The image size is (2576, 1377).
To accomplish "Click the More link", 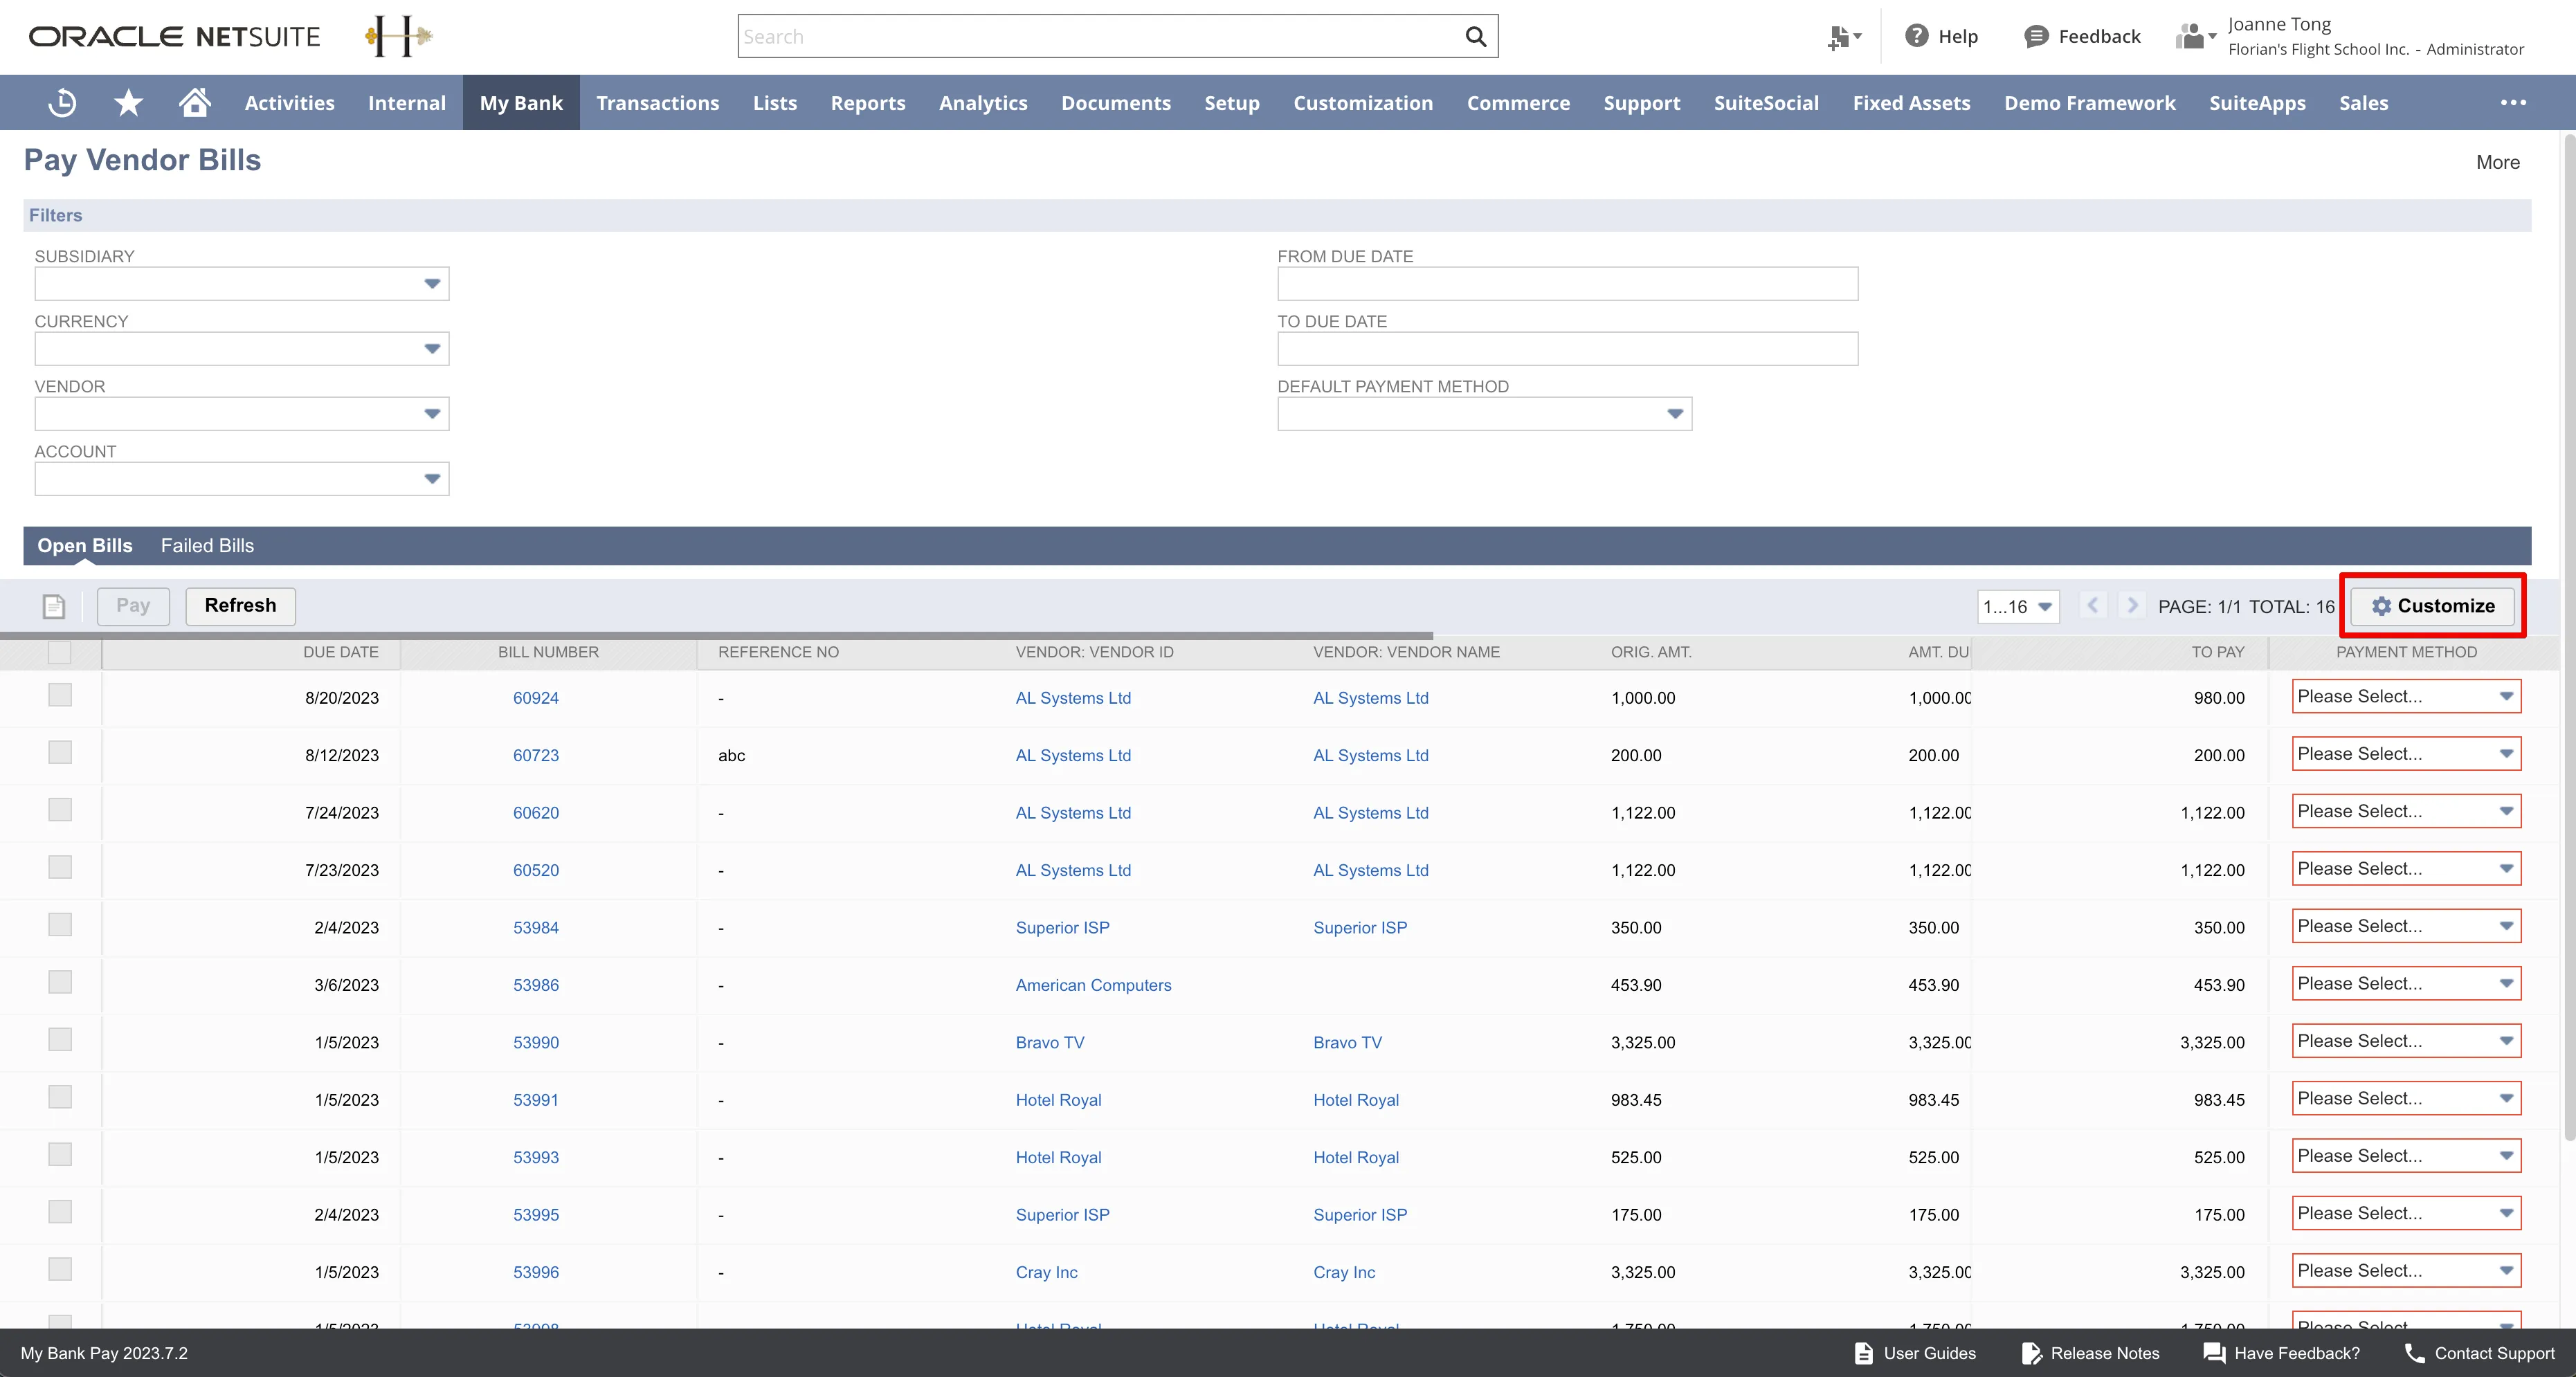I will [2497, 162].
